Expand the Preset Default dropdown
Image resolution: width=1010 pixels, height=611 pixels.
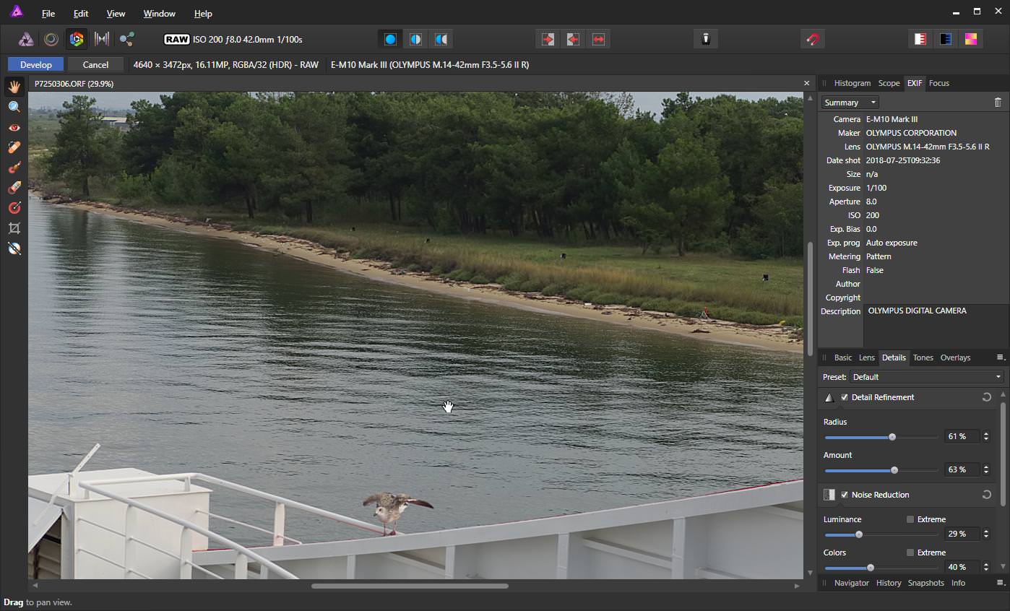927,377
